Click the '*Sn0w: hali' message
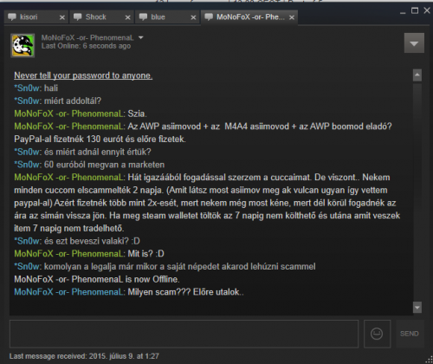This screenshot has height=364, width=433. click(x=36, y=88)
